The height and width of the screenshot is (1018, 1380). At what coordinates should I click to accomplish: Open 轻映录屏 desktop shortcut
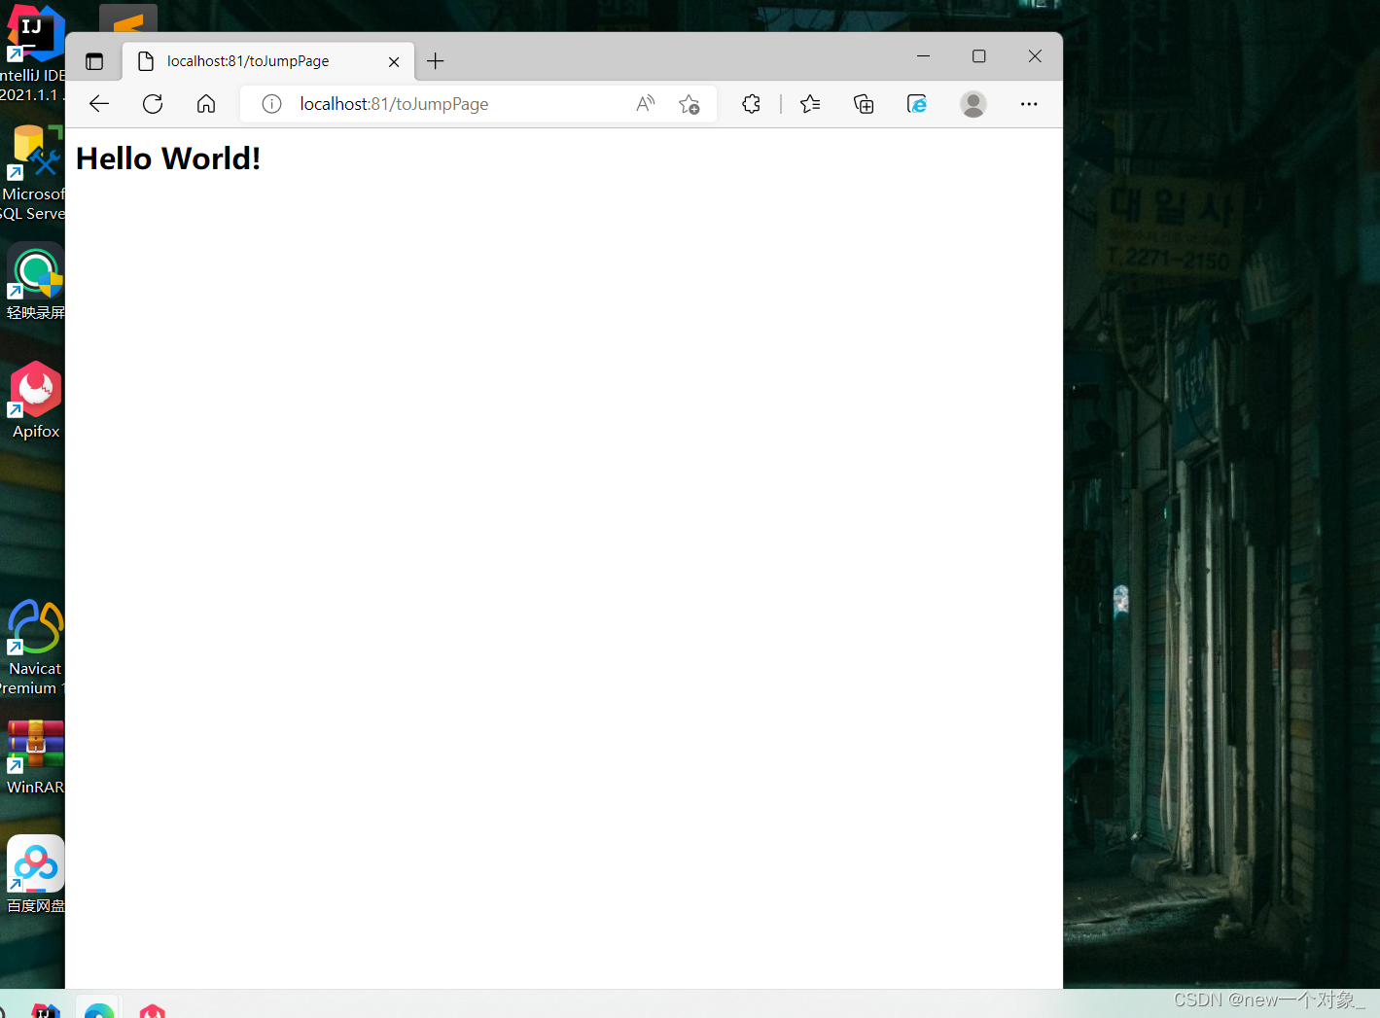[x=35, y=282]
